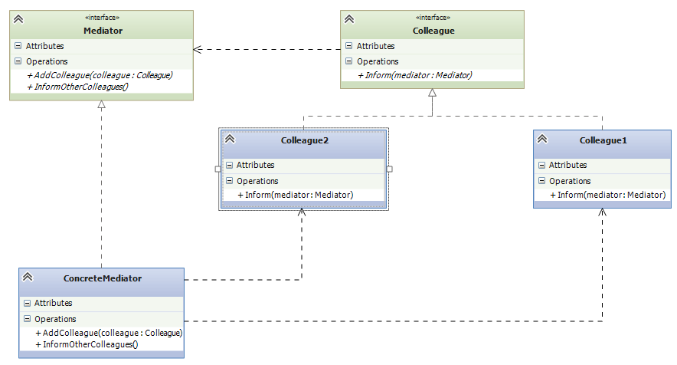Click right resize handle of Colleague2

(389, 168)
